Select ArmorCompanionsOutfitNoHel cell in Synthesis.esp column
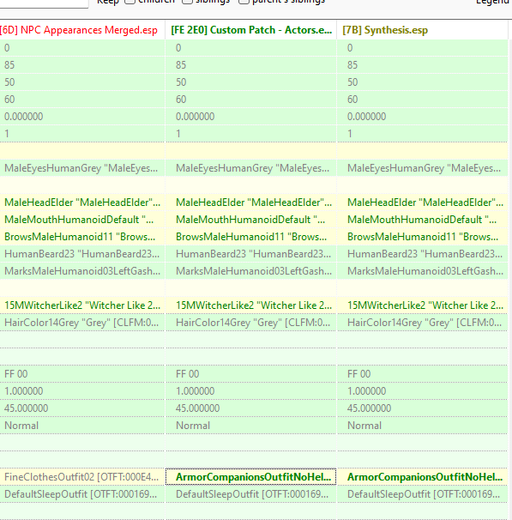 (422, 477)
